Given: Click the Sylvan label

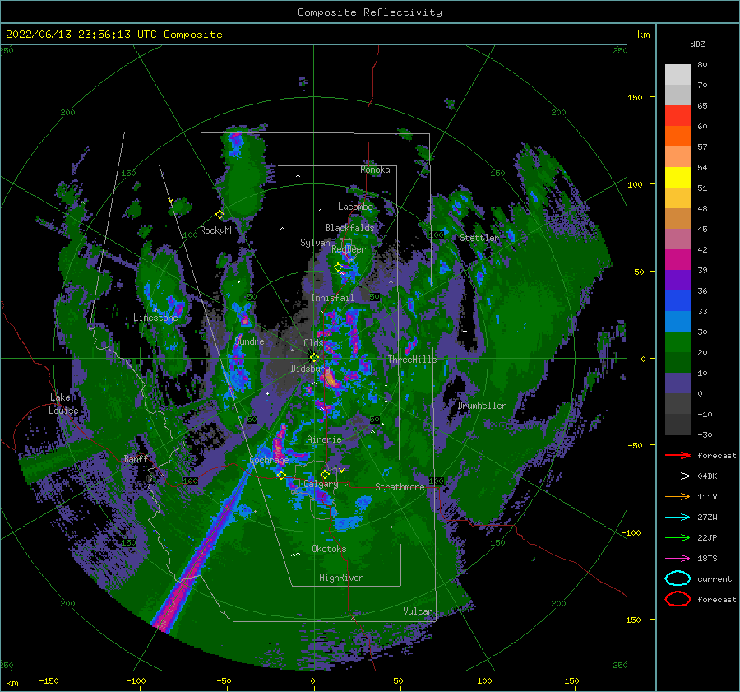Looking at the screenshot, I should (315, 243).
